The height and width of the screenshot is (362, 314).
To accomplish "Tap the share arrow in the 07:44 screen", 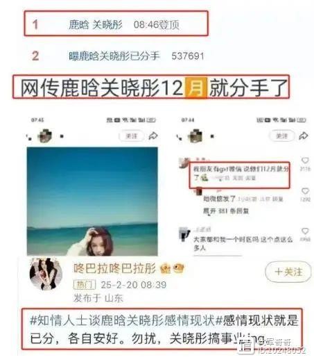I will point(304,135).
